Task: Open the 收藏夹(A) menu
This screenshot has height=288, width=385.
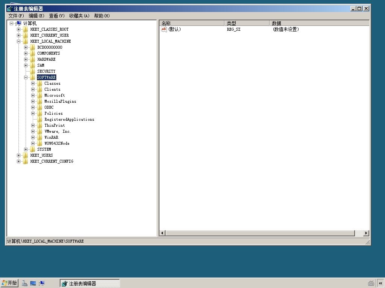Action: (x=79, y=16)
